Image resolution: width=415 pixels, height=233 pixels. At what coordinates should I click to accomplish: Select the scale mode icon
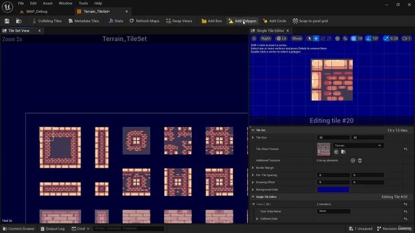(x=329, y=39)
